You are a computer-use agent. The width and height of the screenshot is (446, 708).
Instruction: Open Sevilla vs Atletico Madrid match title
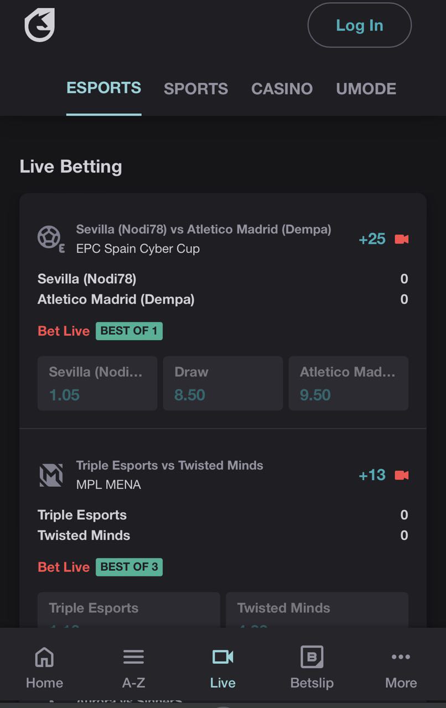pyautogui.click(x=204, y=229)
